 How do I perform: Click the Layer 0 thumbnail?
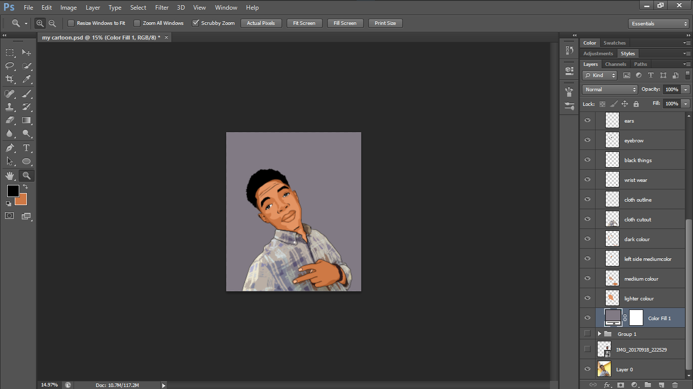pyautogui.click(x=604, y=369)
